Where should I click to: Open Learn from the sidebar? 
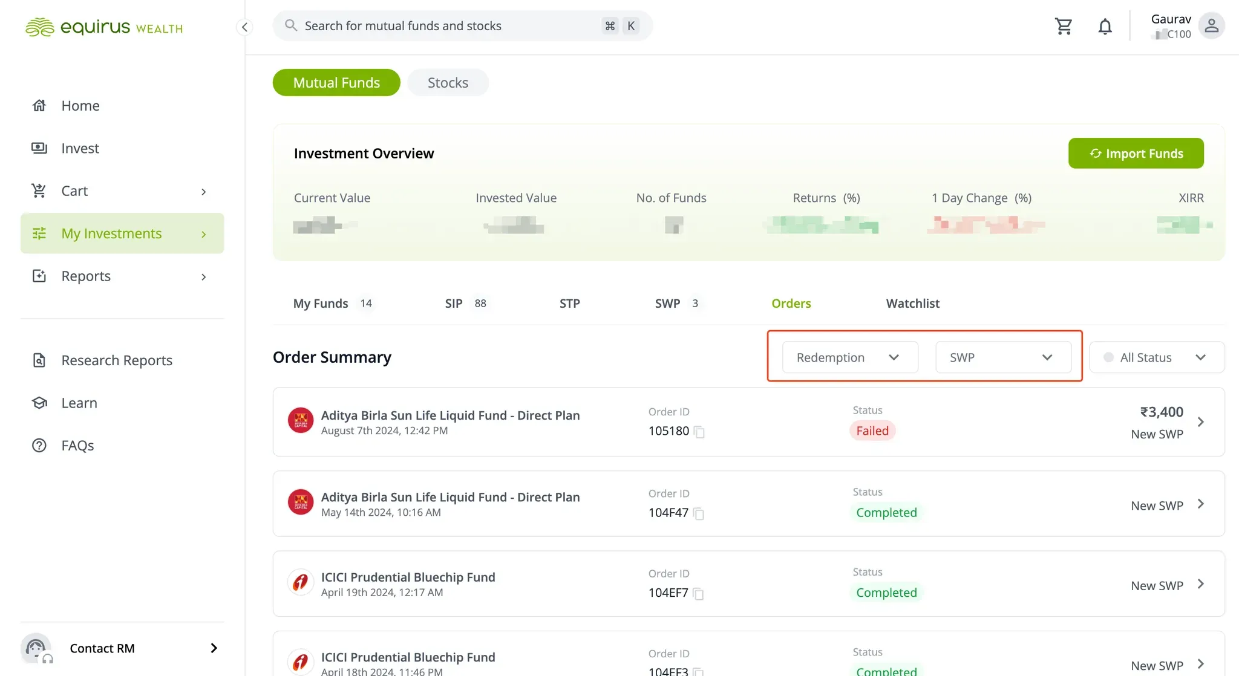coord(79,403)
